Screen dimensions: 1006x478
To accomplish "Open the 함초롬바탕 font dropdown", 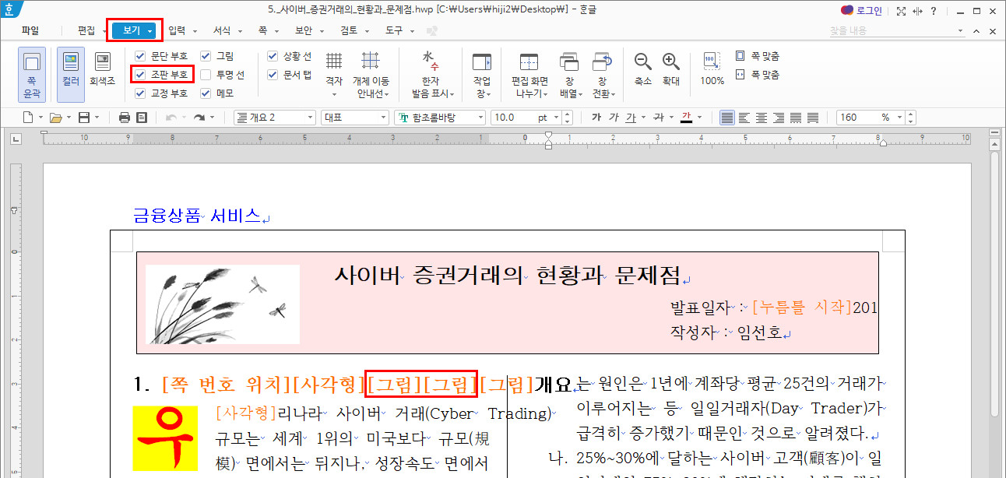I will [x=440, y=118].
